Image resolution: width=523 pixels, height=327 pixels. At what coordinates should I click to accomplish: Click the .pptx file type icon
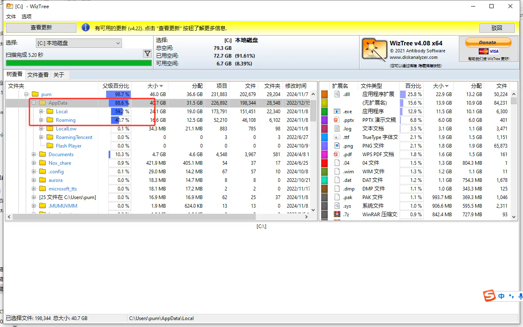click(x=337, y=120)
